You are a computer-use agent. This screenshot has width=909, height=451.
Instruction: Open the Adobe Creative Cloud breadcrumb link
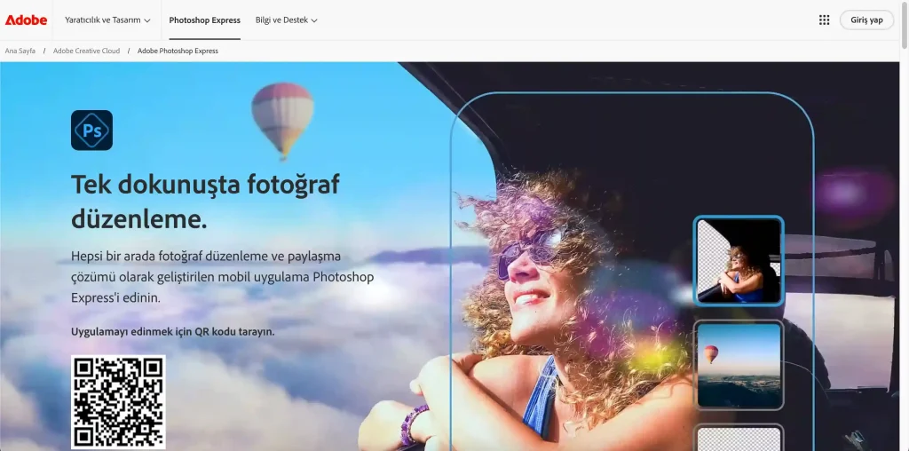click(86, 51)
